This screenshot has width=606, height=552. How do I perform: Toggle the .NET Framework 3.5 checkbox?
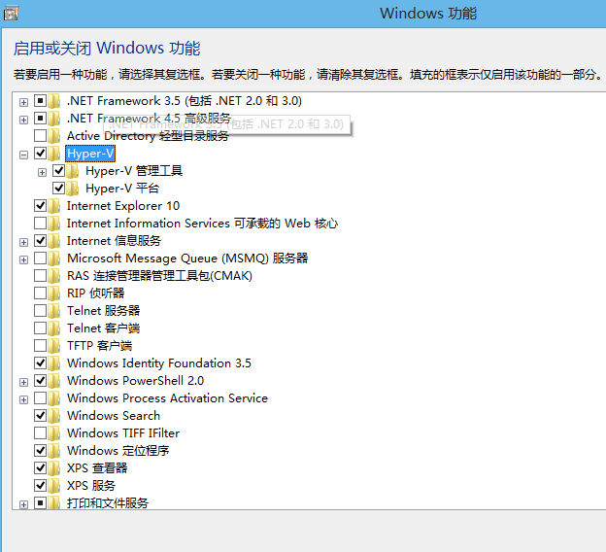[x=40, y=100]
